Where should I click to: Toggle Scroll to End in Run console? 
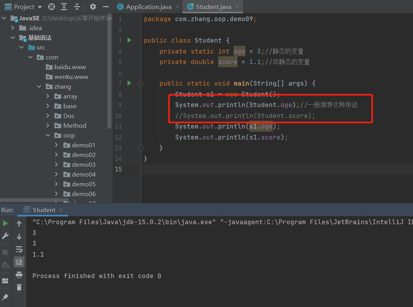pyautogui.click(x=19, y=262)
